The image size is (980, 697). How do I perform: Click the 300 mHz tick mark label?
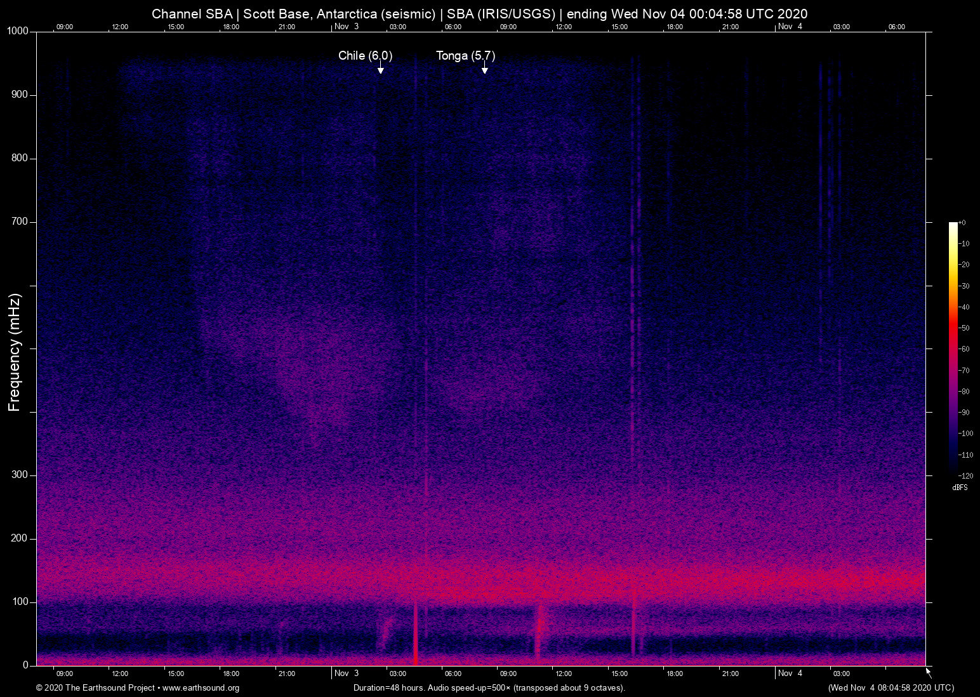pyautogui.click(x=20, y=474)
